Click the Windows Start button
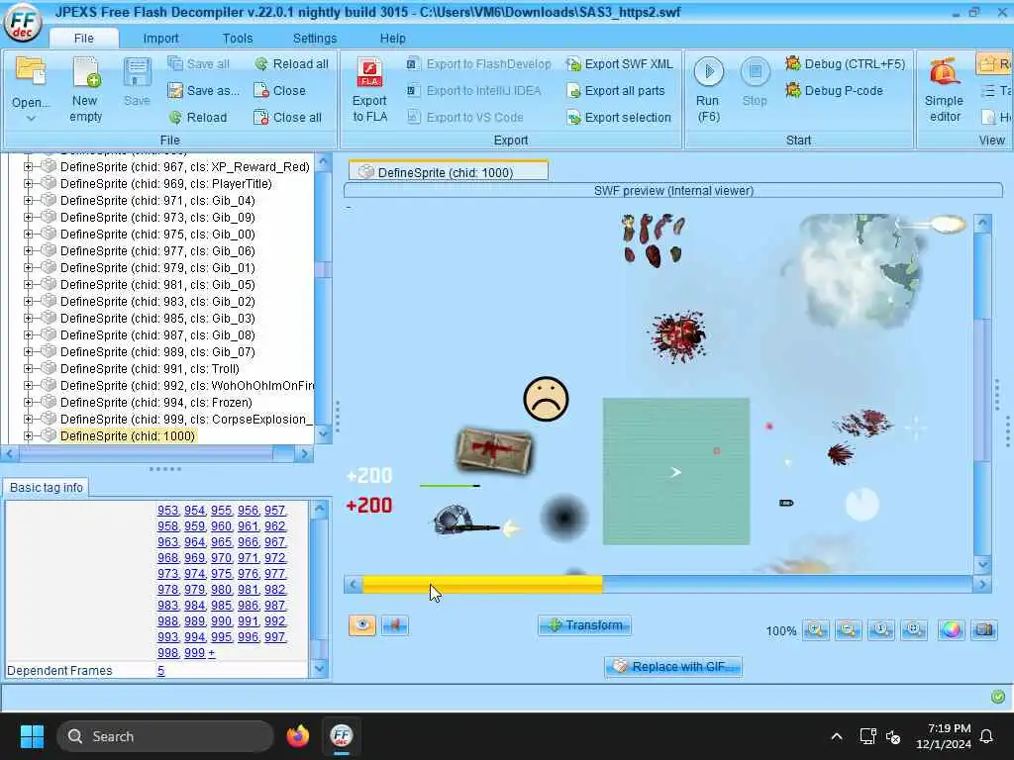Screen dimensions: 1014x760 pyautogui.click(x=32, y=736)
